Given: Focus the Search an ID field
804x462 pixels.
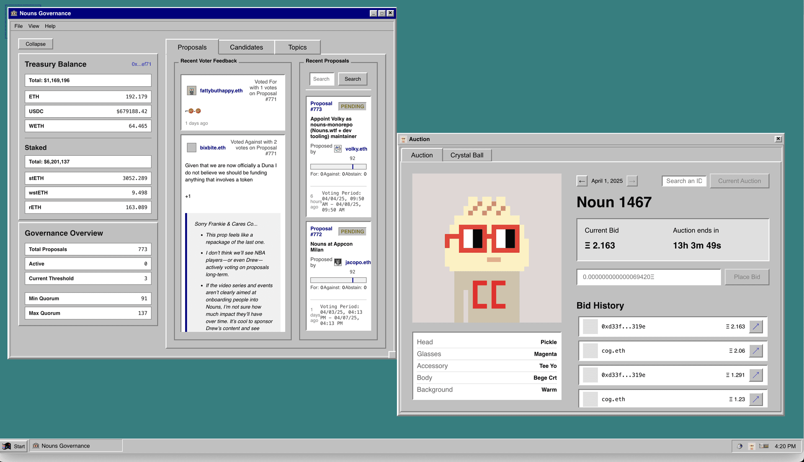Looking at the screenshot, I should (684, 181).
